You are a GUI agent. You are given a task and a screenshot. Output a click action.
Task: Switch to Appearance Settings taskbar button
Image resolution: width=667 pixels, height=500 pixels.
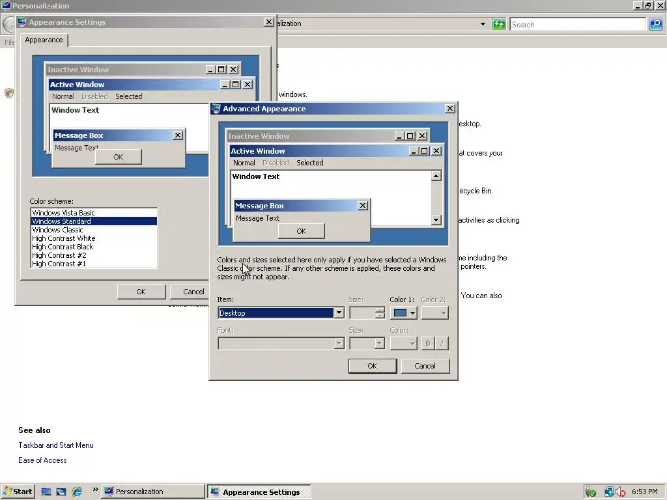click(x=259, y=492)
